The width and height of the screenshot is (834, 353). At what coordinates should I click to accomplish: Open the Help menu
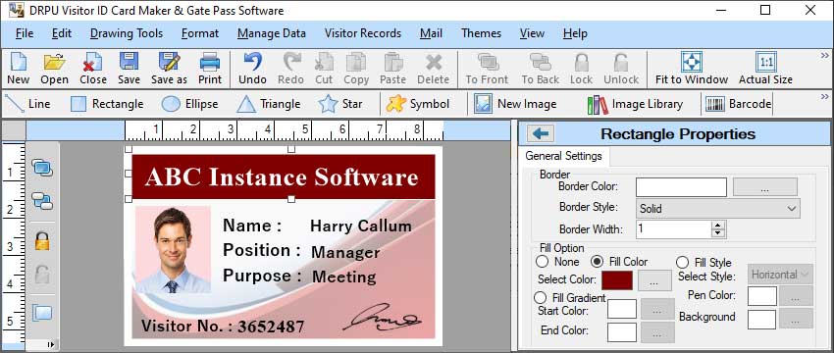(575, 33)
